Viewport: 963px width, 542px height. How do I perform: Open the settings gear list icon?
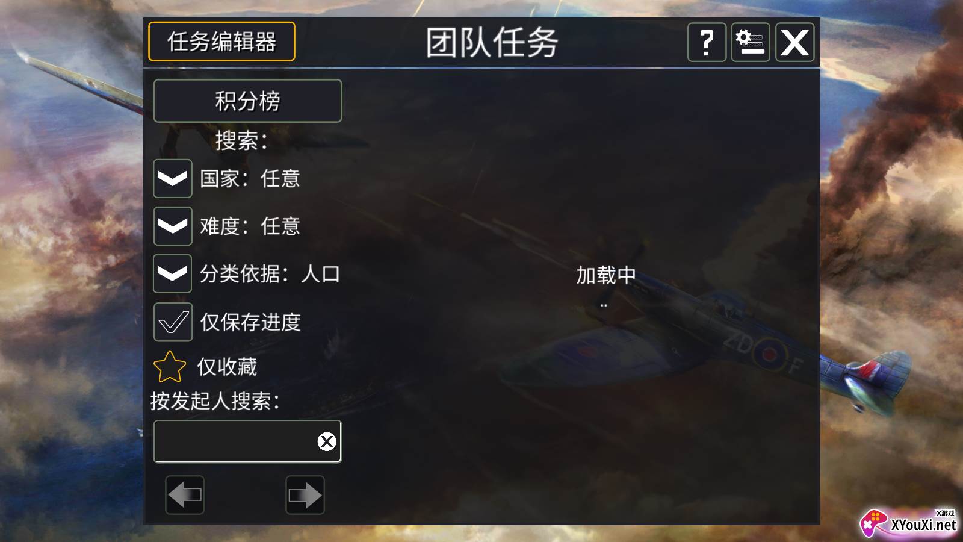coord(751,42)
